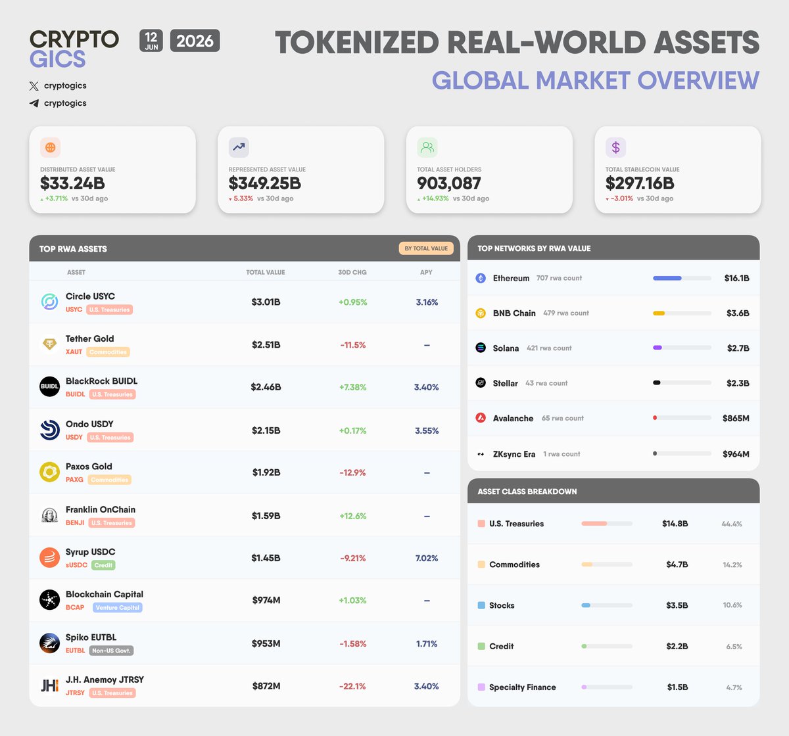Click the CRYPTO GICS logo
The width and height of the screenshot is (789, 736).
coord(74,49)
